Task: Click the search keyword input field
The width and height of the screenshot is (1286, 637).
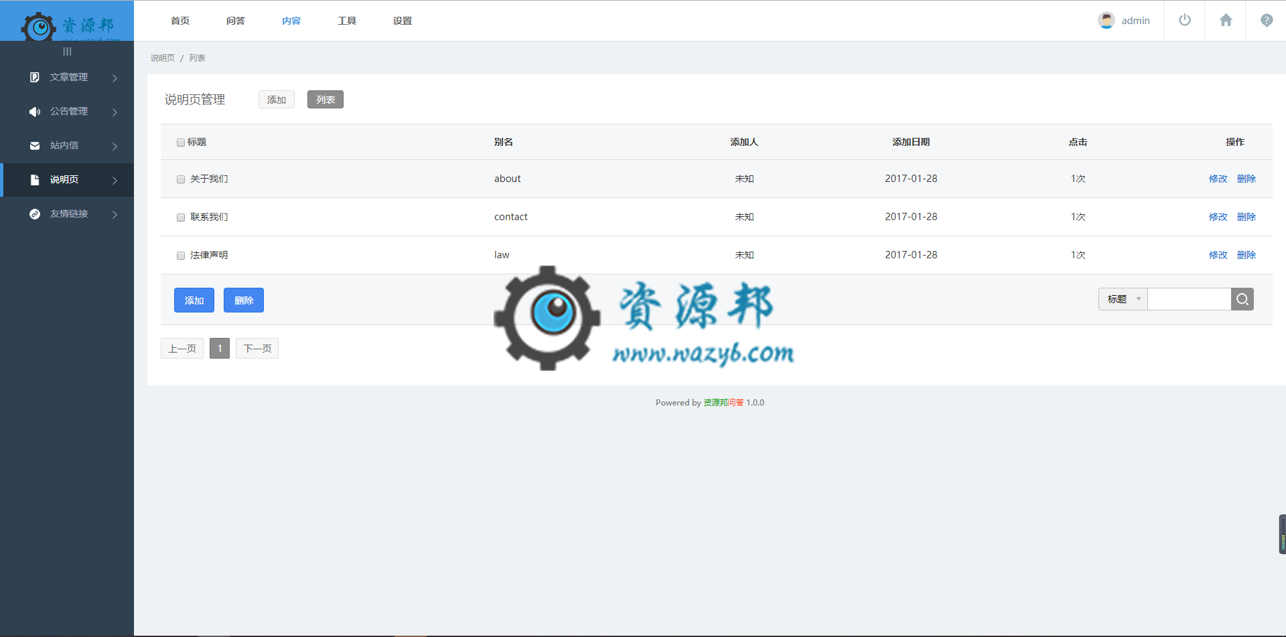Action: click(1190, 299)
